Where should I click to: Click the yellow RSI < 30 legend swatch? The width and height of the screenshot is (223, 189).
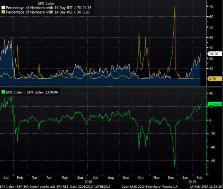point(3,11)
